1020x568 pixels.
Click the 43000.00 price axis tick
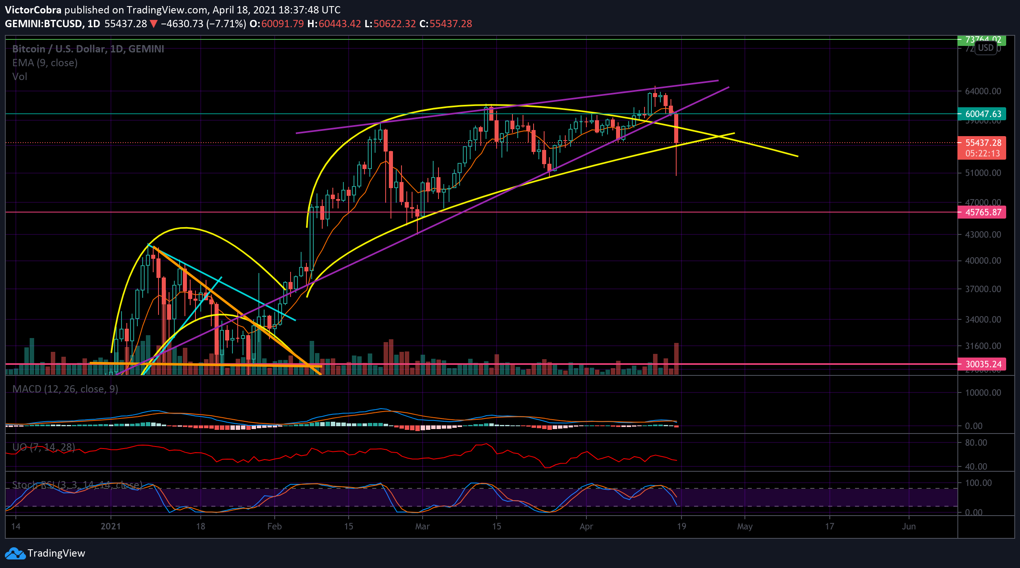pyautogui.click(x=983, y=234)
